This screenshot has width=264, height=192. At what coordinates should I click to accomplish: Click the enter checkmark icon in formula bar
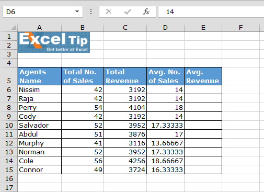pos(128,12)
